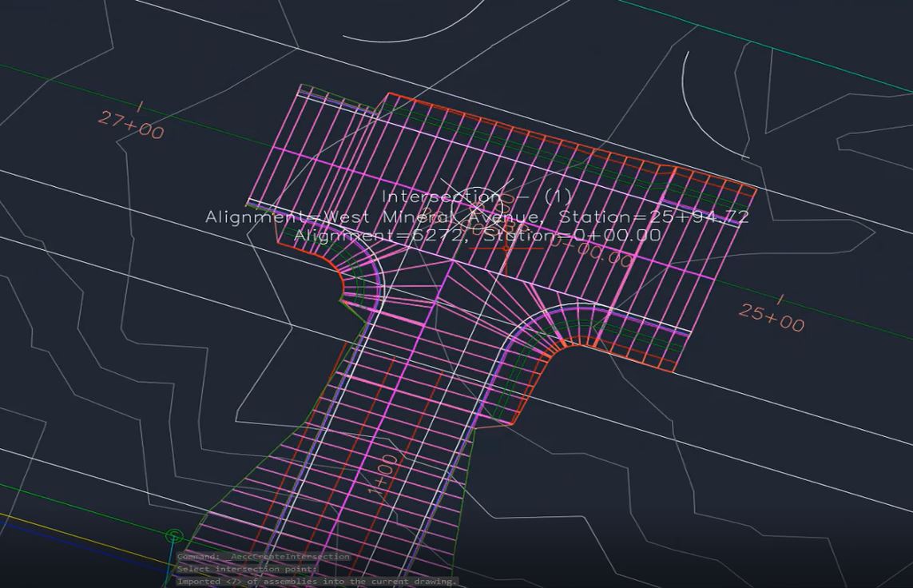Viewport: 913px width, 588px height.
Task: Click the imported assemblies message line
Action: coord(316,582)
